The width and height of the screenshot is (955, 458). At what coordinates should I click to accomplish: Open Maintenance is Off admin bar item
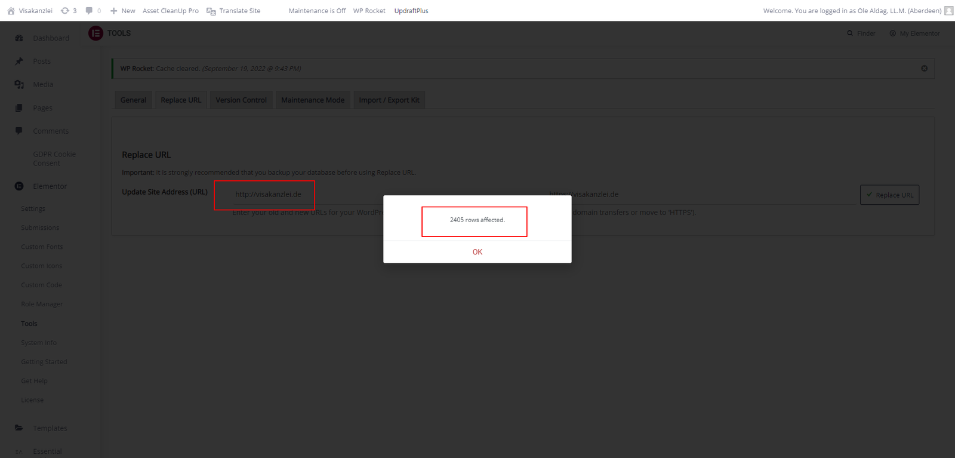(x=317, y=11)
